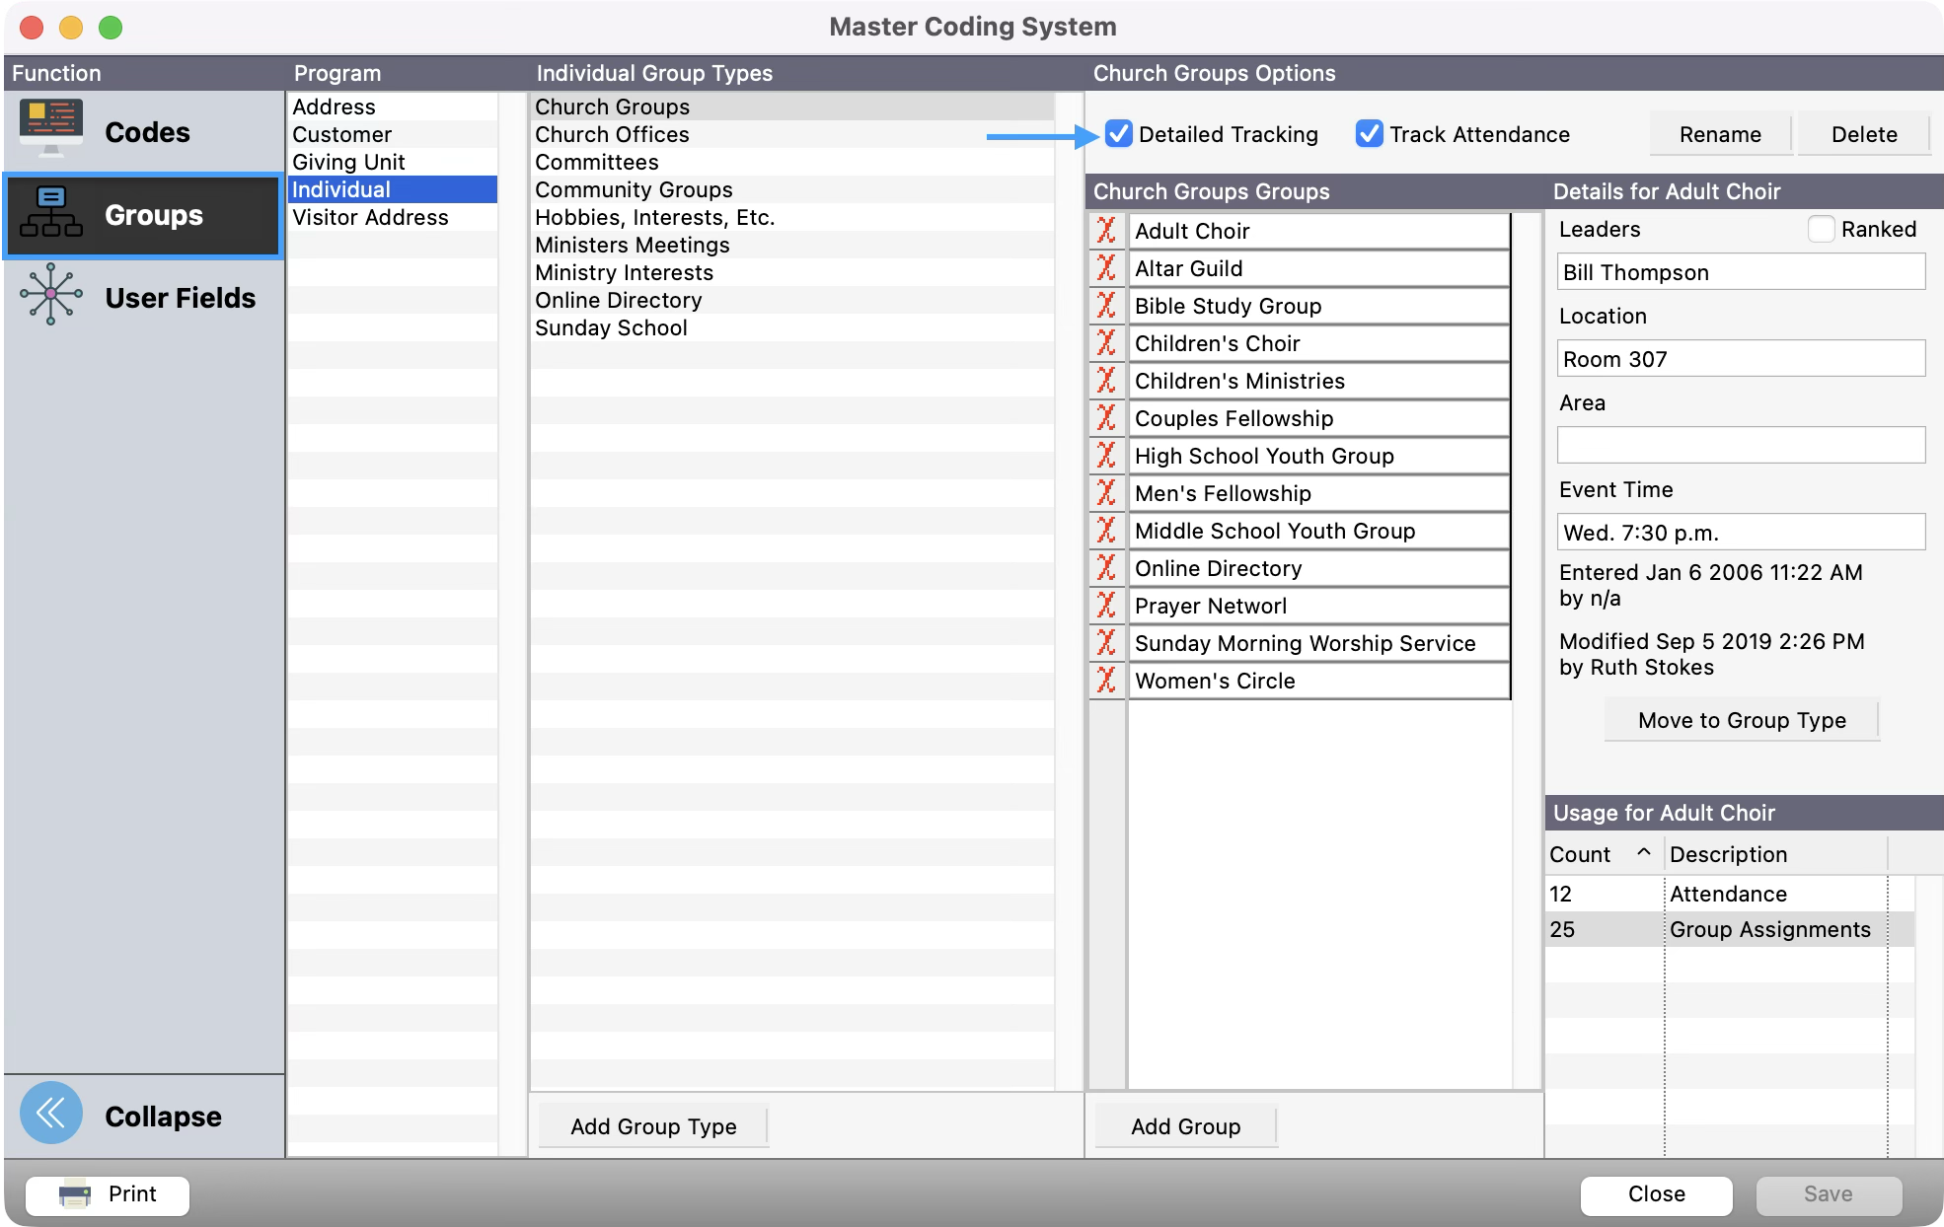Select Individual program
Viewport: 1944px width, 1227px height.
pos(393,189)
